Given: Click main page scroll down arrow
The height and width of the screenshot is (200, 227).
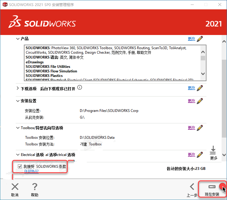Looking at the screenshot, I should (224, 155).
